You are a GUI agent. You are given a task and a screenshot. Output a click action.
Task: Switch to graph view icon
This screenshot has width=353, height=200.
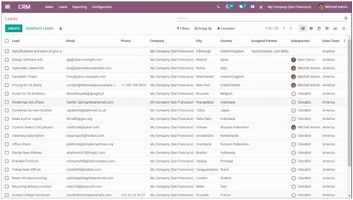(335, 28)
